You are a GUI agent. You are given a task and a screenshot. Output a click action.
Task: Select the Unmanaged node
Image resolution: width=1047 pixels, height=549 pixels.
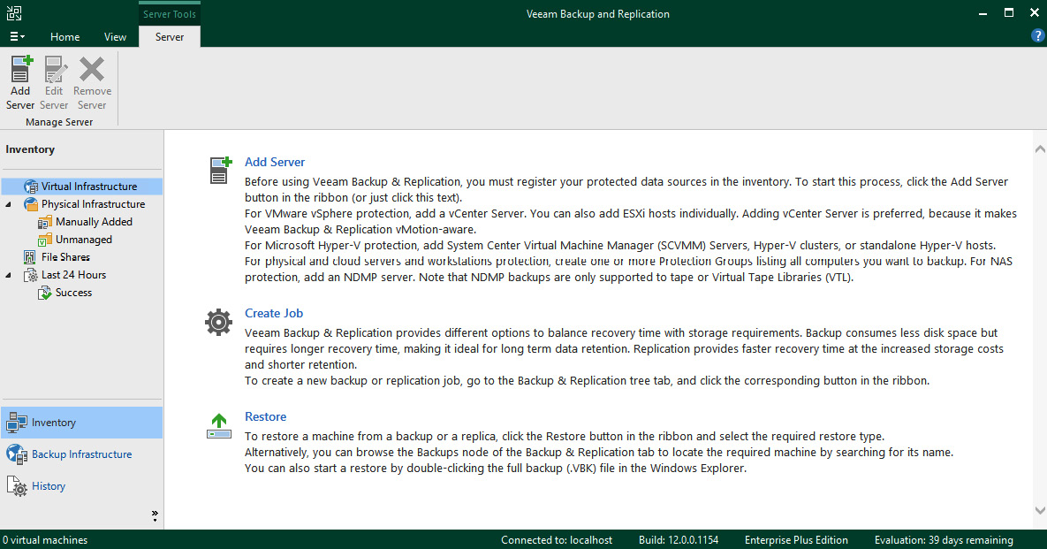[x=84, y=239]
